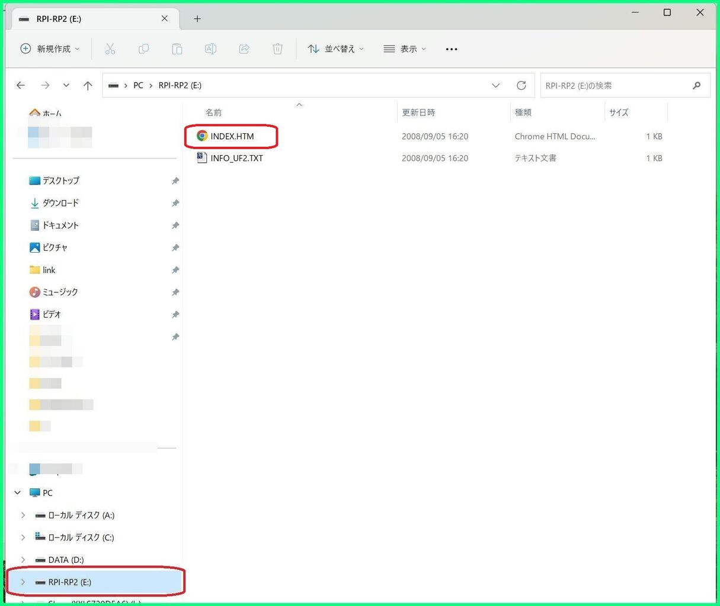The width and height of the screenshot is (720, 606).
Task: Click pin icon next to ビデオ
Action: pyautogui.click(x=175, y=314)
